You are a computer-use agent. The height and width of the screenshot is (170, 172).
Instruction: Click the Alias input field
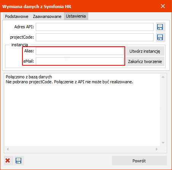(80, 51)
